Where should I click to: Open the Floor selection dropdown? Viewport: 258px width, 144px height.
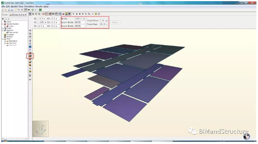point(18,15)
